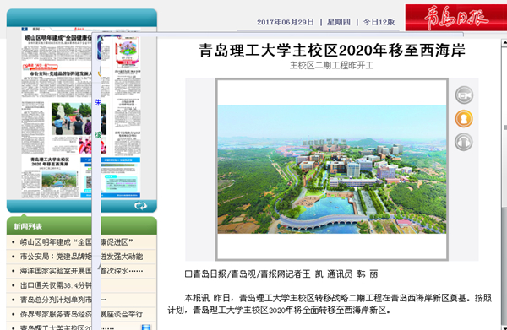Open news item 海洋国家实验室开展国内首次深水
The width and height of the screenshot is (507, 330).
pos(81,271)
